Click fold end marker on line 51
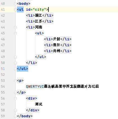Screen dimensions: 118x119 [x=15, y=69]
